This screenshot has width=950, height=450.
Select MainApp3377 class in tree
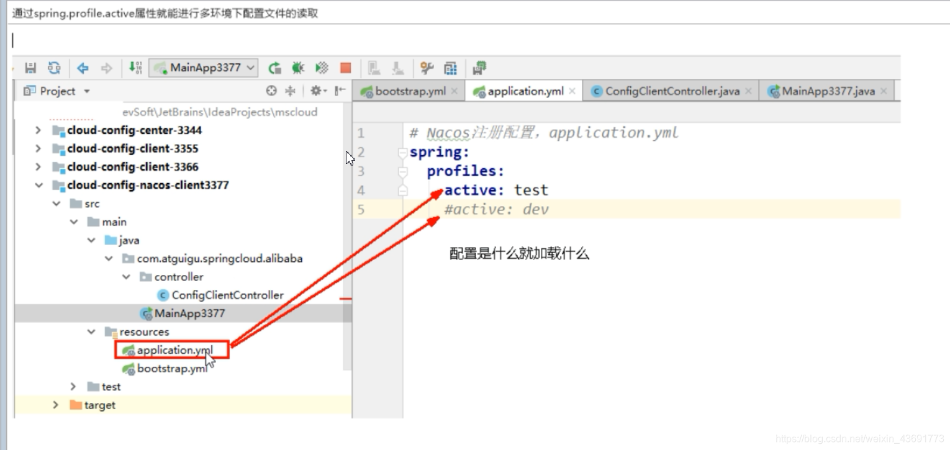(x=189, y=313)
